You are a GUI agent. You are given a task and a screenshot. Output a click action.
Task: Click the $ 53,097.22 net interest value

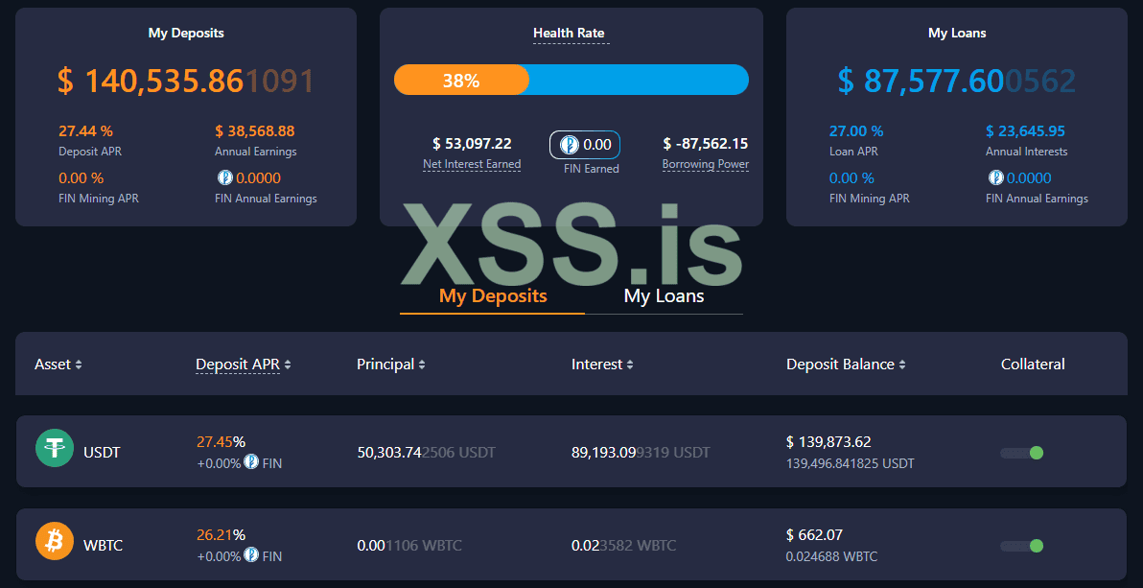pos(472,144)
